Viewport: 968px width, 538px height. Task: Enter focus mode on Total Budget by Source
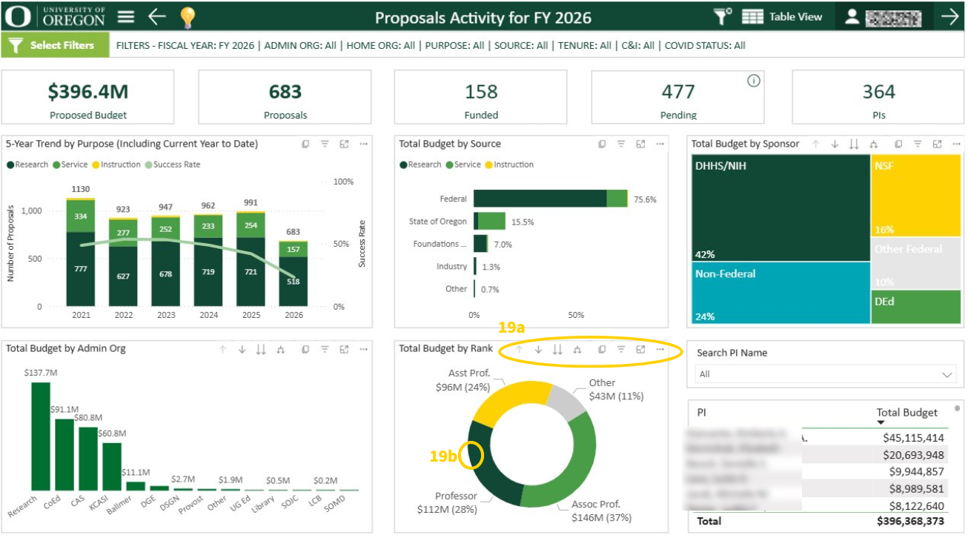point(640,144)
